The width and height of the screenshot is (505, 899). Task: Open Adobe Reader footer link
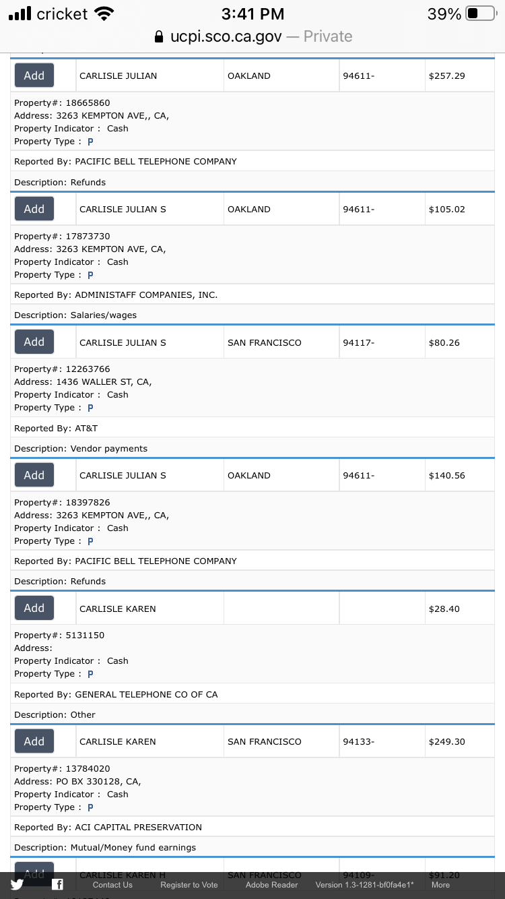(271, 885)
